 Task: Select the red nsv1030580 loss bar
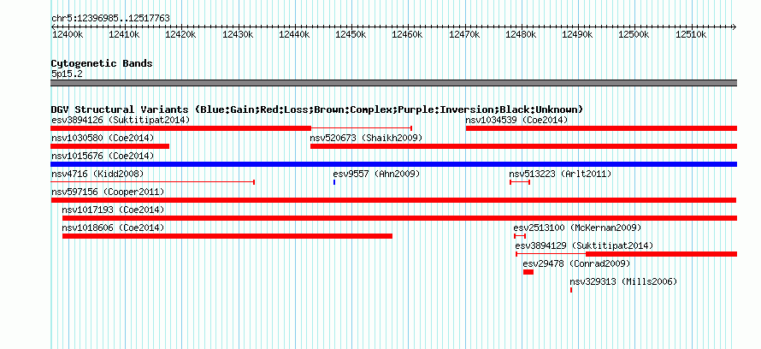pos(109,146)
